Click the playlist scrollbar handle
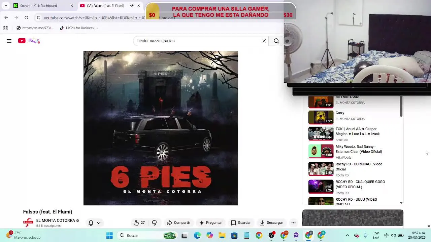Screen dimensions: 431x242 (x=401, y=107)
